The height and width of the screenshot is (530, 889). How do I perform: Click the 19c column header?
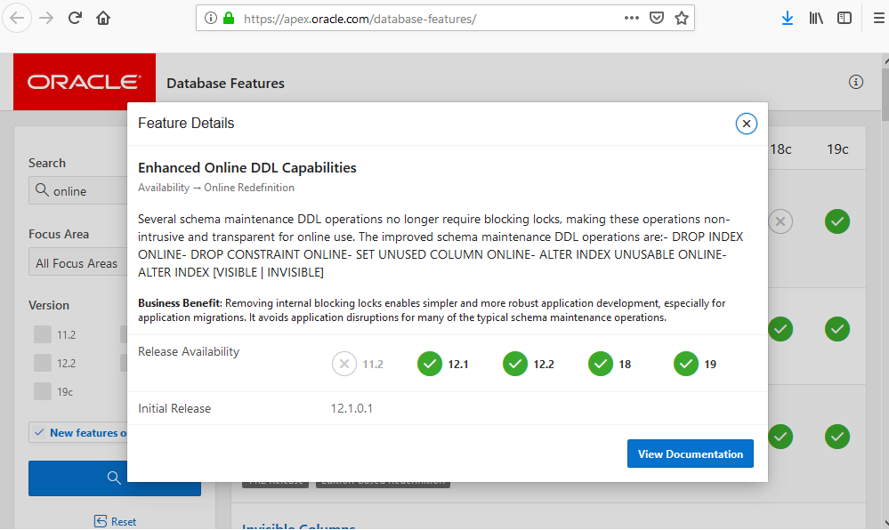837,149
